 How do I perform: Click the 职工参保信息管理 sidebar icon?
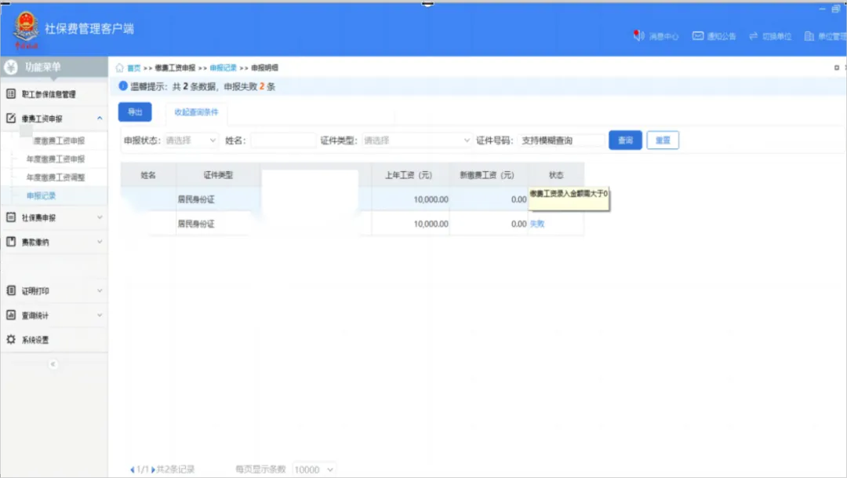click(x=11, y=93)
